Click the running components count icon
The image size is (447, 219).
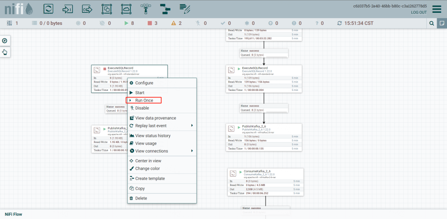(127, 24)
